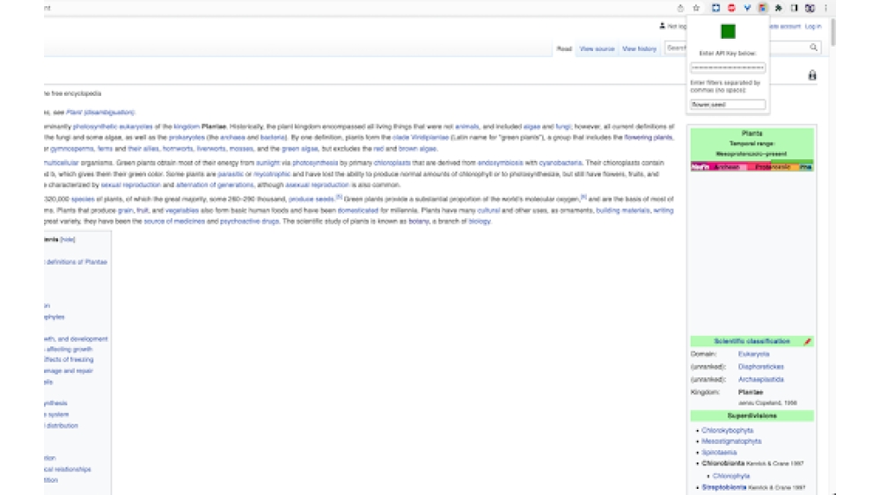Open the prokaryotes link
Viewport: 880px width, 495px height.
click(x=187, y=137)
